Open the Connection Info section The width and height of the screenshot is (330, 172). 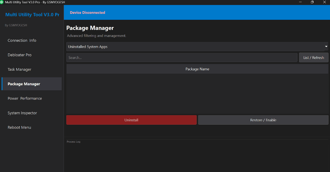22,40
